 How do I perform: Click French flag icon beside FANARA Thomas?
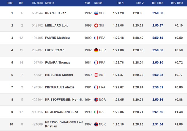(x=96, y=63)
